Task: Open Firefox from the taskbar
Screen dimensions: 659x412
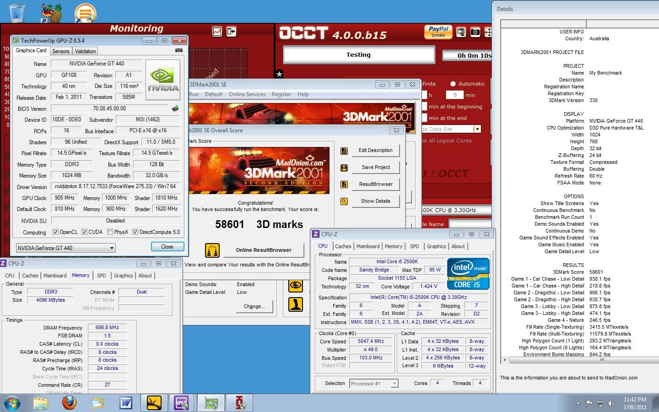Action: click(69, 403)
